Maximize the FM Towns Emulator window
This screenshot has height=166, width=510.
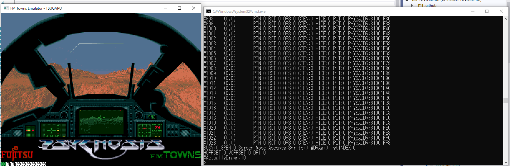coord(179,8)
